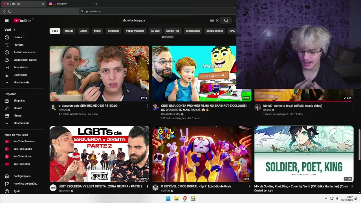
Task: Select the Tudo filter chip
Action: click(55, 31)
